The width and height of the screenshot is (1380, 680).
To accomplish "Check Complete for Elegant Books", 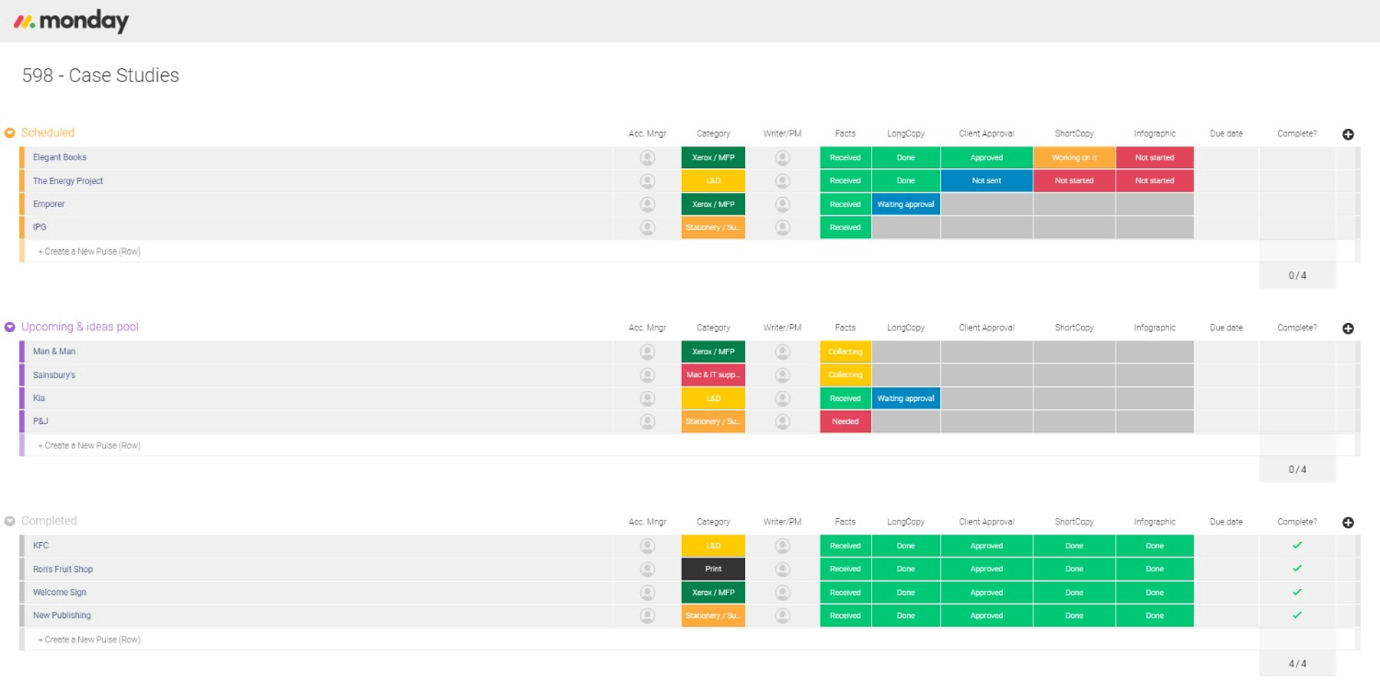I will point(1297,158).
